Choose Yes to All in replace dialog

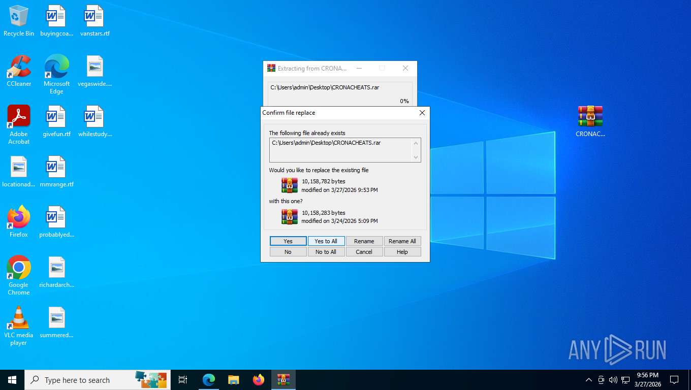pyautogui.click(x=326, y=241)
